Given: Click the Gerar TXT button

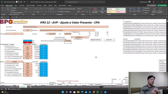Looking at the screenshot, I should pyautogui.click(x=109, y=40).
